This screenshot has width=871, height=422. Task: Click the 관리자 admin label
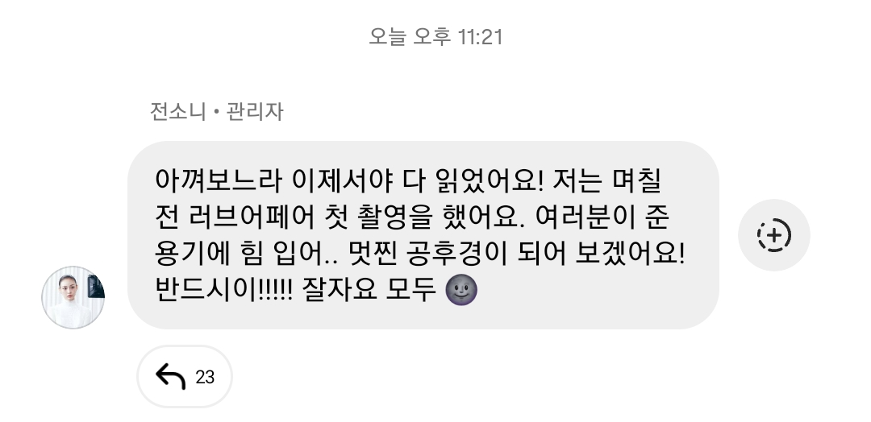pyautogui.click(x=255, y=111)
